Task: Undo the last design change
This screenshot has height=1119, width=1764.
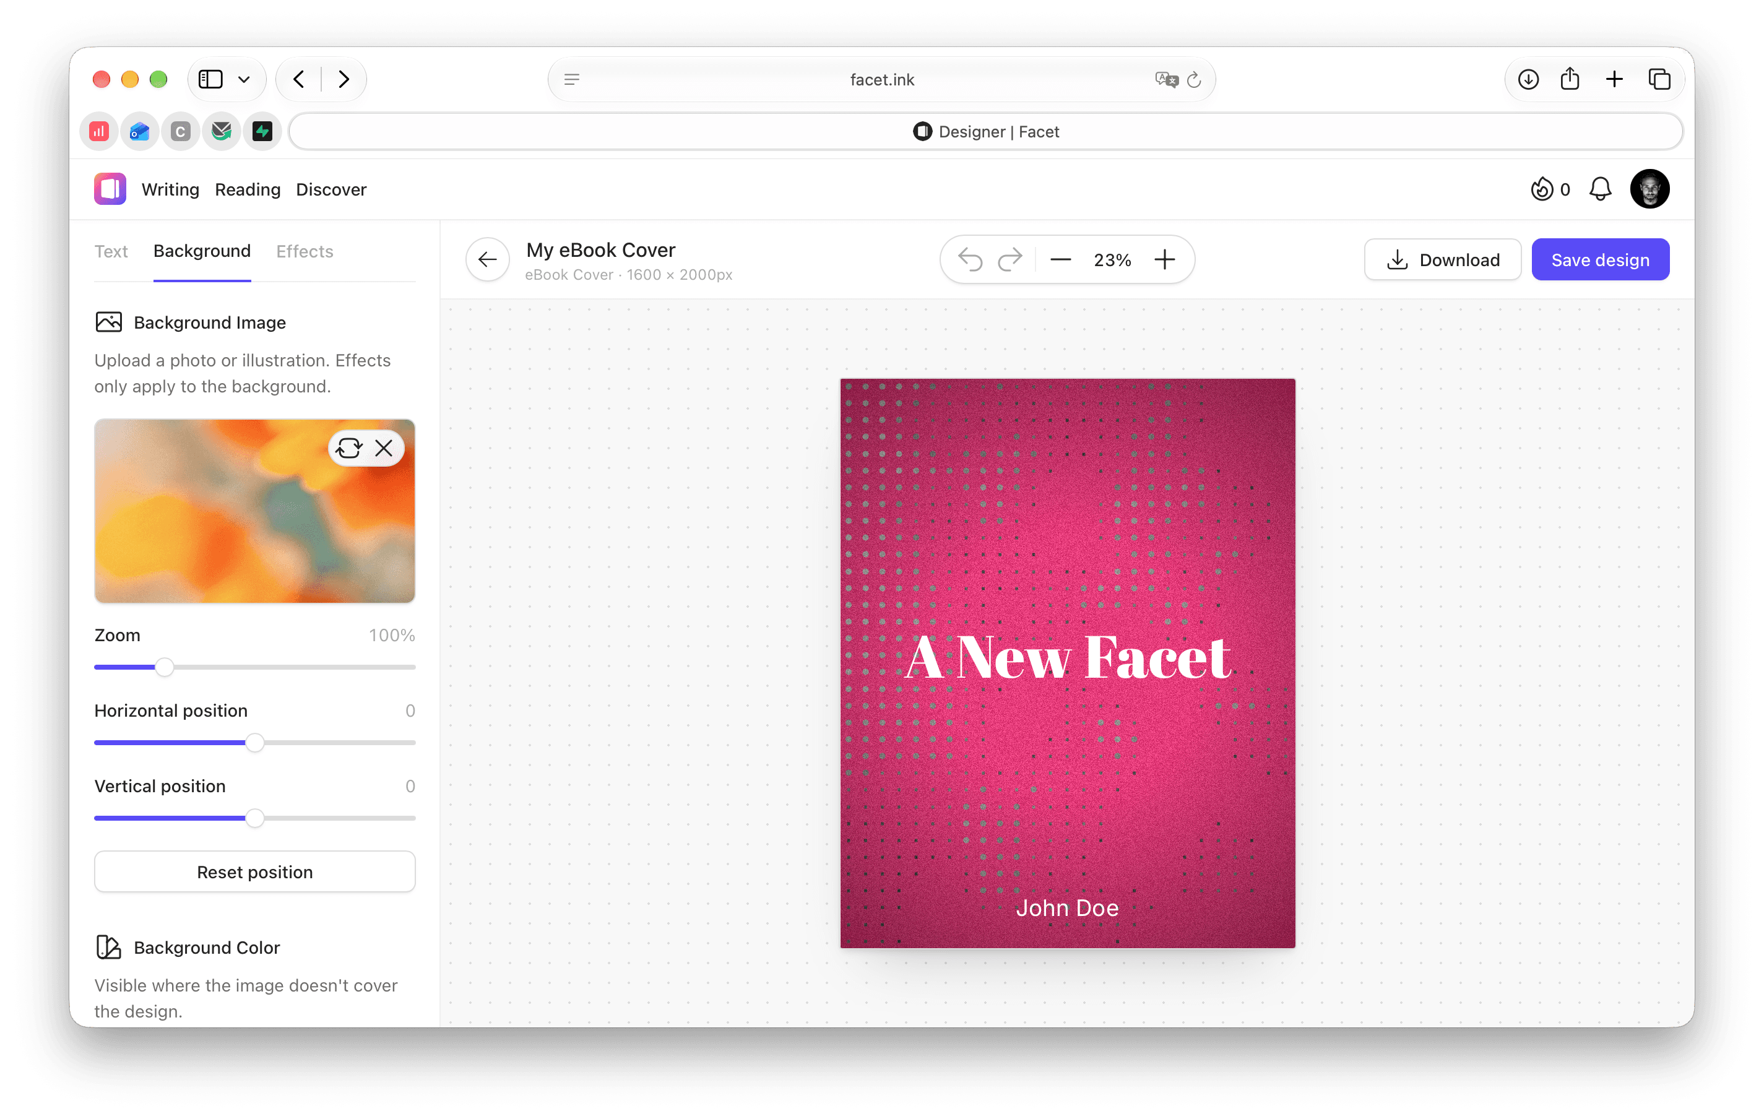Action: tap(970, 259)
